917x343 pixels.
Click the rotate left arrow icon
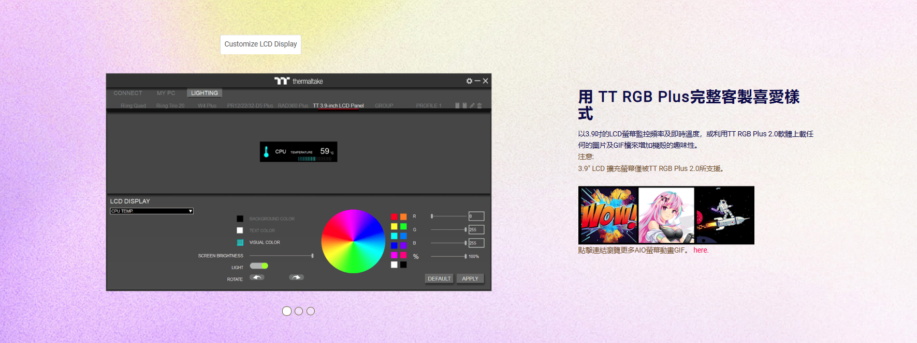click(x=257, y=277)
